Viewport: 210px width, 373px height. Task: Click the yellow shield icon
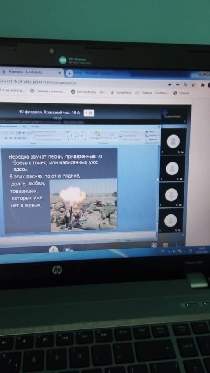[x=166, y=245]
